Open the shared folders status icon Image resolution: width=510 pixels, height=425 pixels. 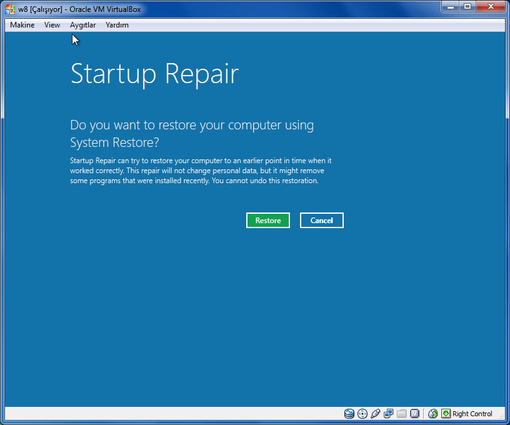coord(402,414)
